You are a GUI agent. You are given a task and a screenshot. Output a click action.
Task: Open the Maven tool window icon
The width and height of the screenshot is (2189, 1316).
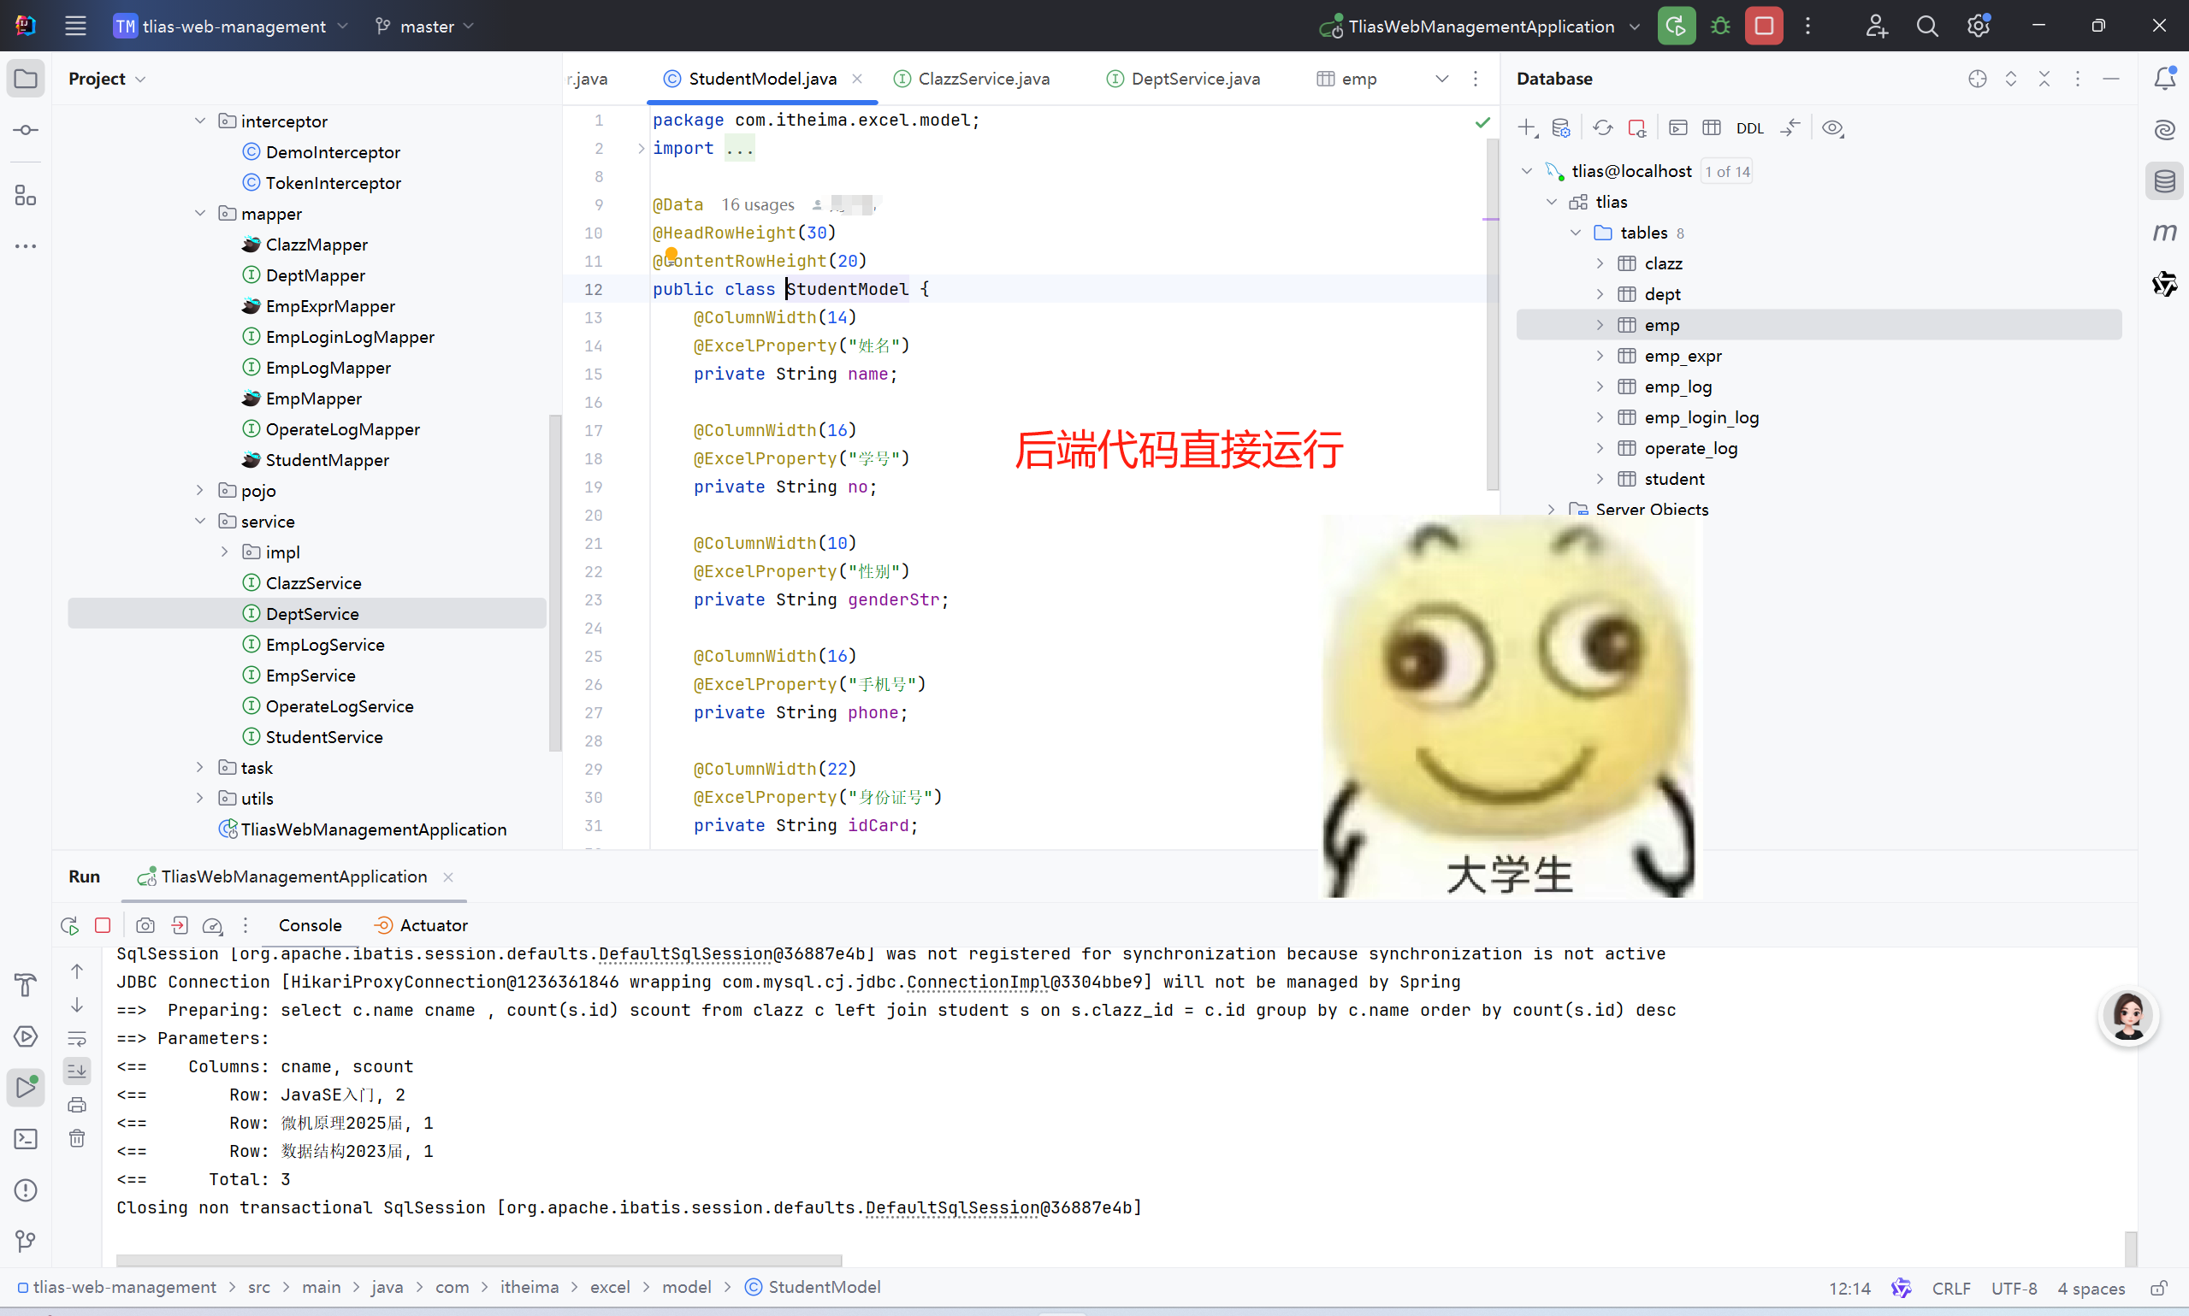click(x=2164, y=233)
